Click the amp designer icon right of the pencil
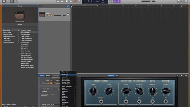190x107 pixels. point(182,75)
